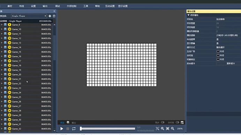The image size is (241, 135).
Task: Click the blue square icon of Game_28
Action: (x=5, y=111)
